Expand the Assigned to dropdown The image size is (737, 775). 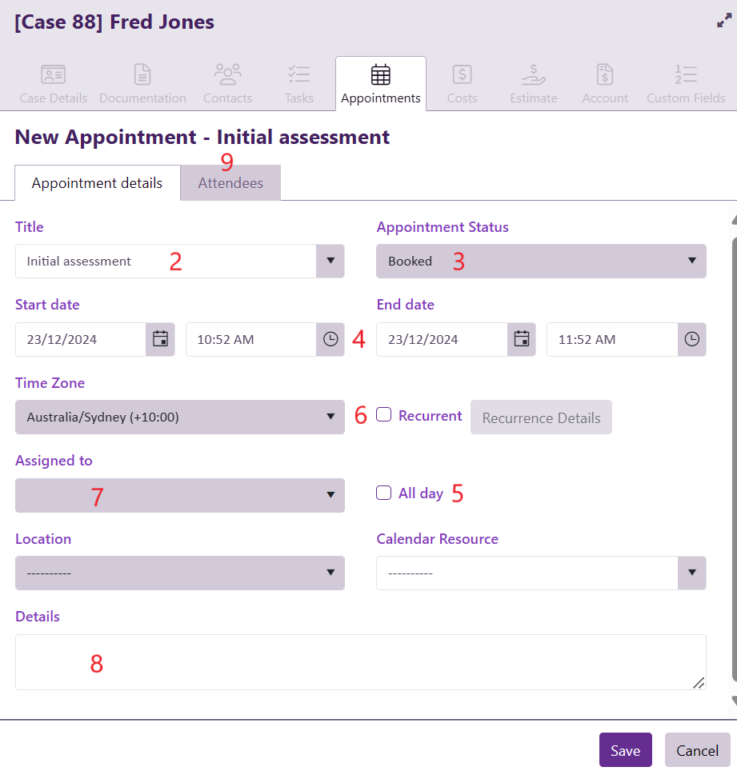(179, 495)
